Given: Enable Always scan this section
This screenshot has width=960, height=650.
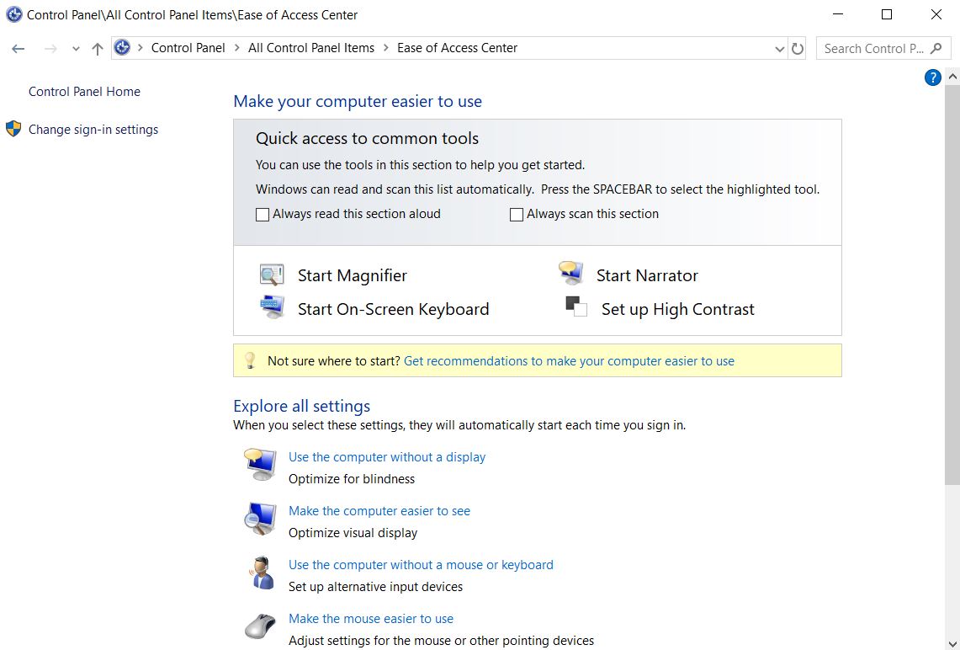Looking at the screenshot, I should 516,215.
